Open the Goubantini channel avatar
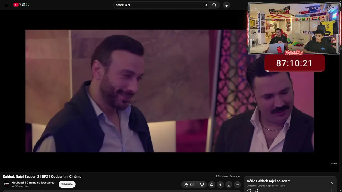Screen dimensions: 342x192 [6, 184]
